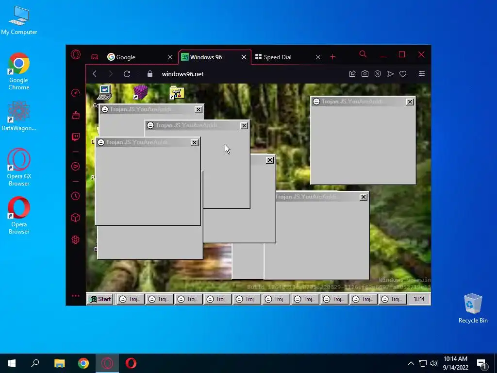This screenshot has height=373, width=497.
Task: Open GX Corner gamepad icon
Action: [x=95, y=57]
